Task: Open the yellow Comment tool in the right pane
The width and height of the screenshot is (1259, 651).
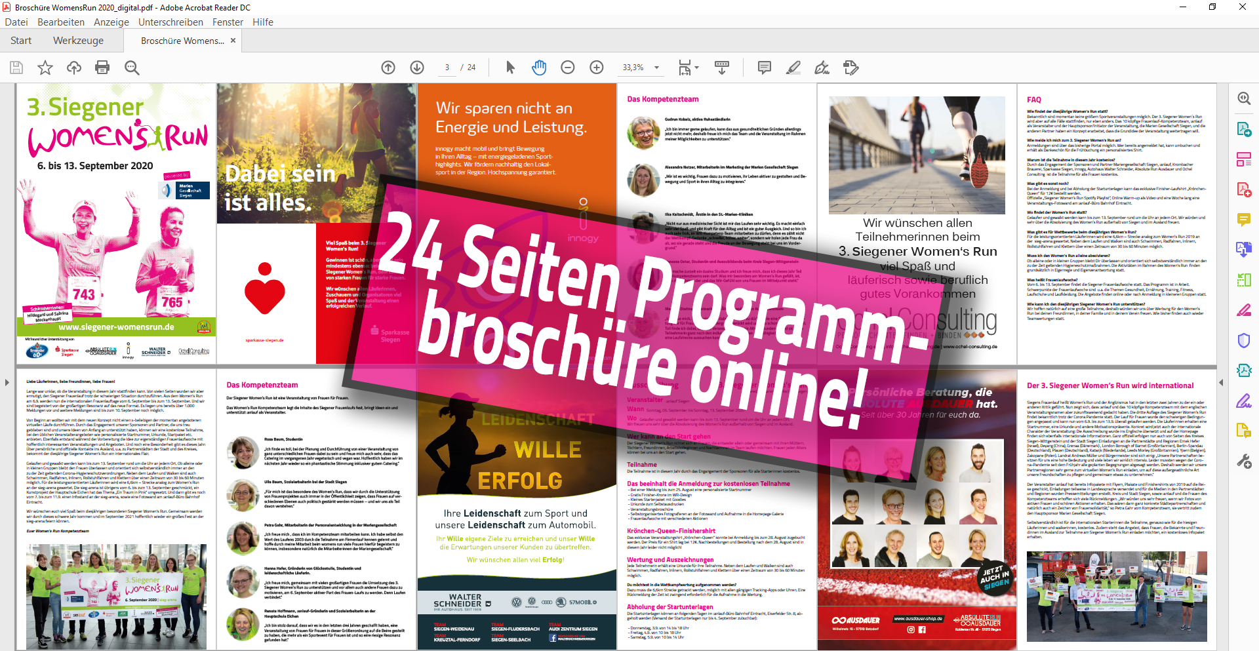Action: tap(1244, 220)
